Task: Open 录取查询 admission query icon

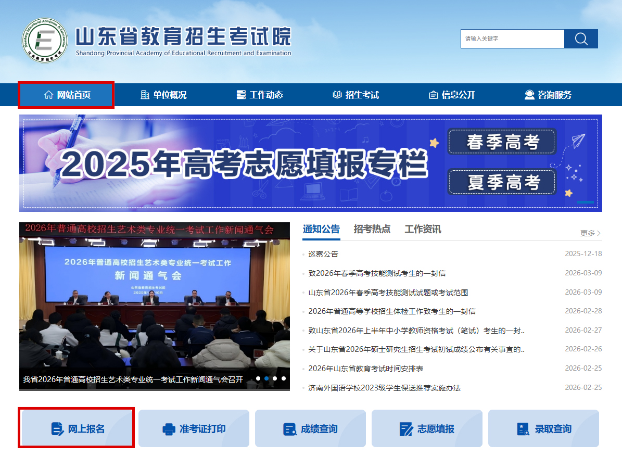Action: click(523, 429)
